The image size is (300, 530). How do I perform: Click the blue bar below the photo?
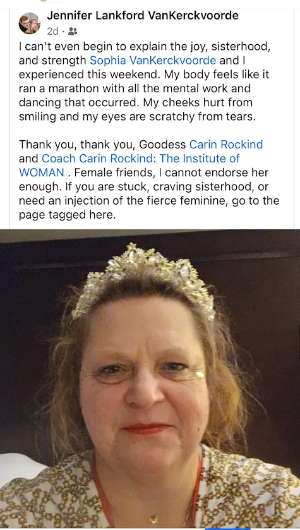(x=227, y=529)
